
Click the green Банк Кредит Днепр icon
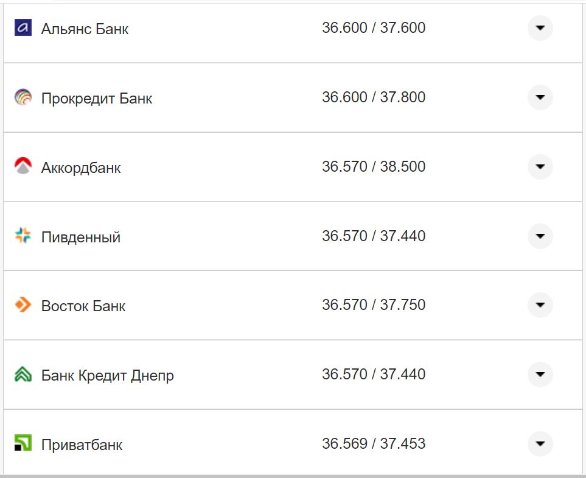click(x=23, y=375)
